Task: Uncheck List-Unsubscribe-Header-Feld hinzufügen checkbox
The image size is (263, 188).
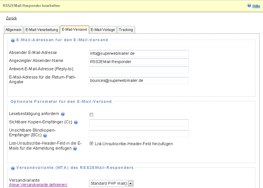Action: tap(91, 144)
